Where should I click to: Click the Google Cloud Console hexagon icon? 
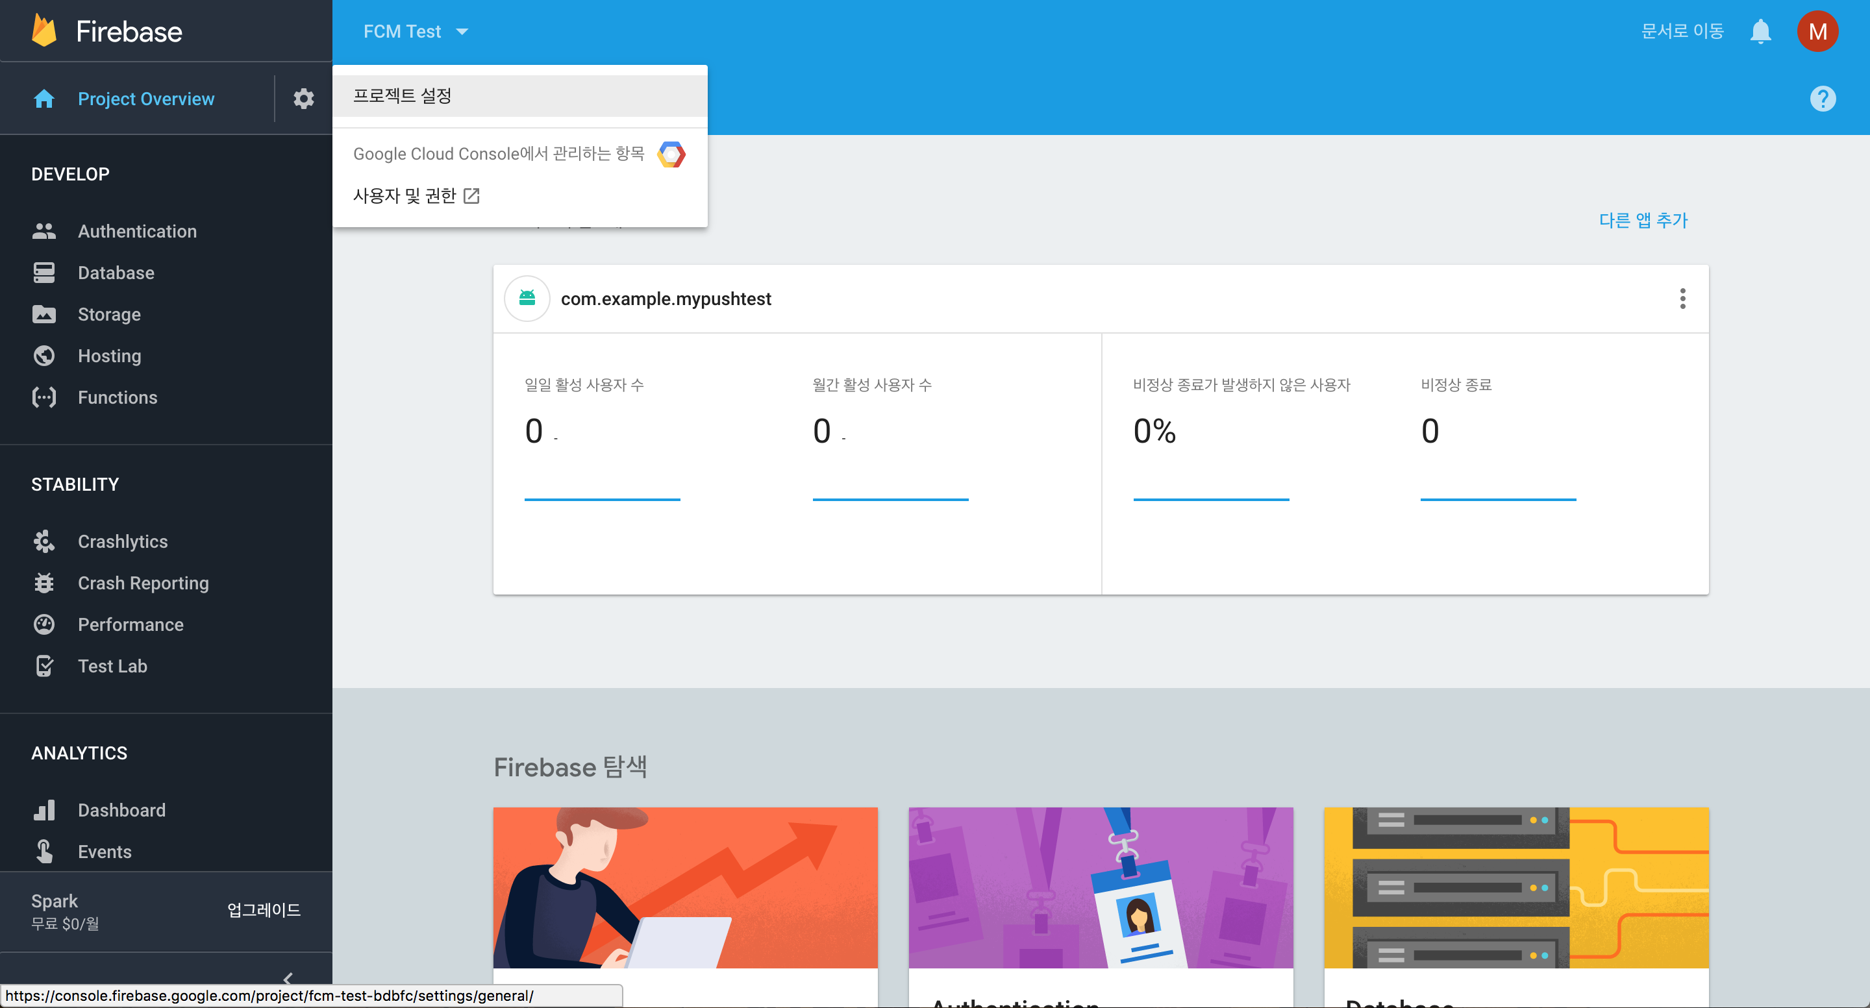(671, 154)
